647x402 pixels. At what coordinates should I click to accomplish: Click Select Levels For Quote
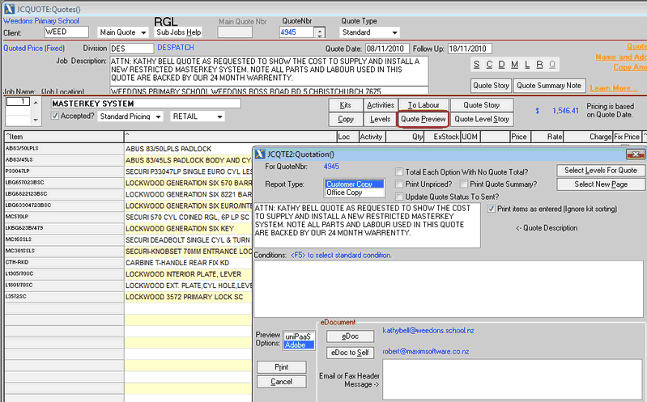coord(600,171)
